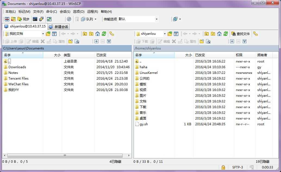Click the /home/shiyanlou remote path bar
Viewport: 281px width, 172px height.
tap(206, 48)
